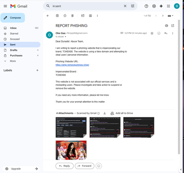184x173 pixels.
Task: Report spam with exclamation icon
Action: click(65, 16)
